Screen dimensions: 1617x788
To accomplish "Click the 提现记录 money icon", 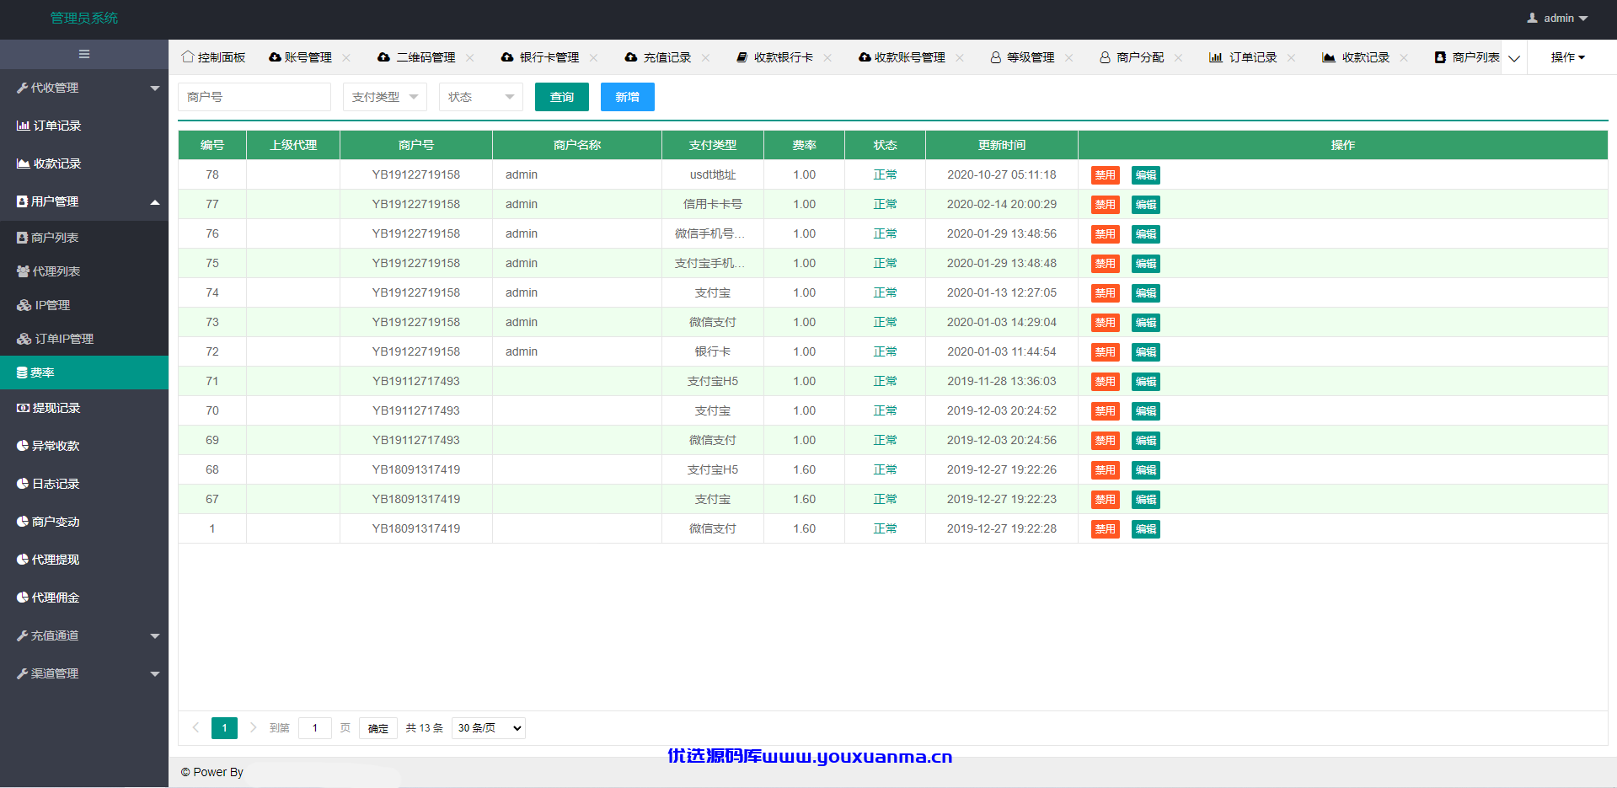I will [24, 408].
